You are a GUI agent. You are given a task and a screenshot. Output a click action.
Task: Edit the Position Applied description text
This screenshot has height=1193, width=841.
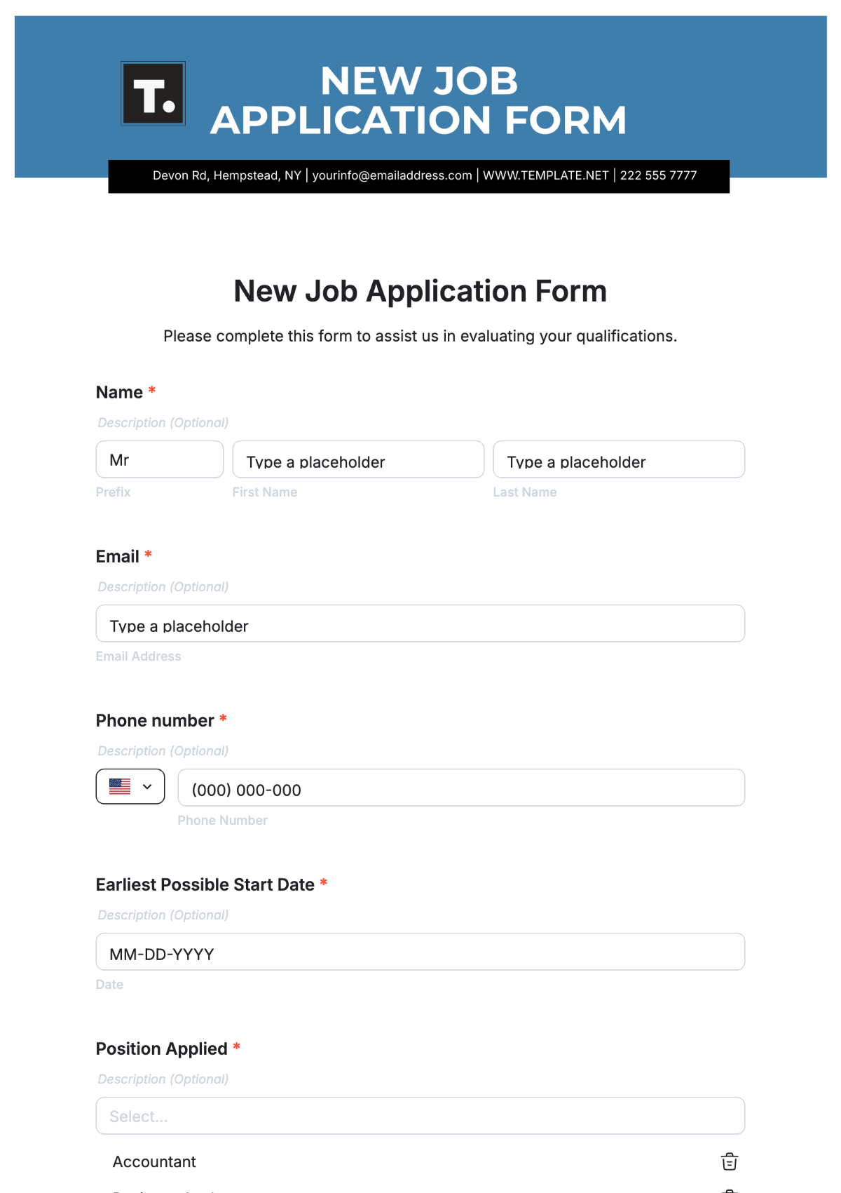163,1079
